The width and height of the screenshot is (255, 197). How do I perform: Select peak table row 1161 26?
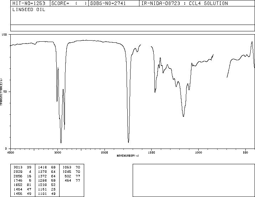[x=47, y=190]
